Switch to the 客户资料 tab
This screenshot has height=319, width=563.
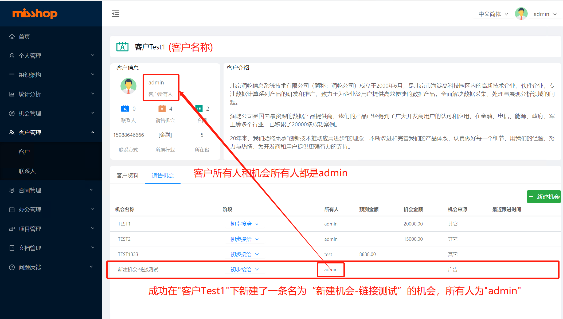pos(128,175)
